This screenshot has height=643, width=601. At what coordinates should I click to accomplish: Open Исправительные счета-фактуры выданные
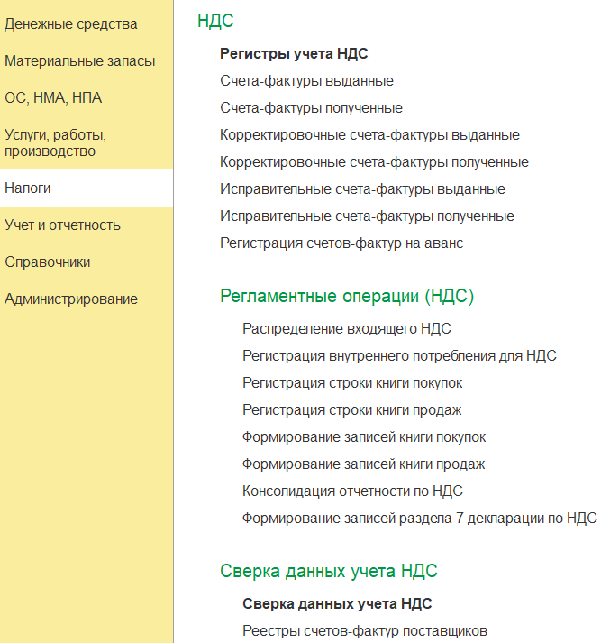(x=362, y=189)
